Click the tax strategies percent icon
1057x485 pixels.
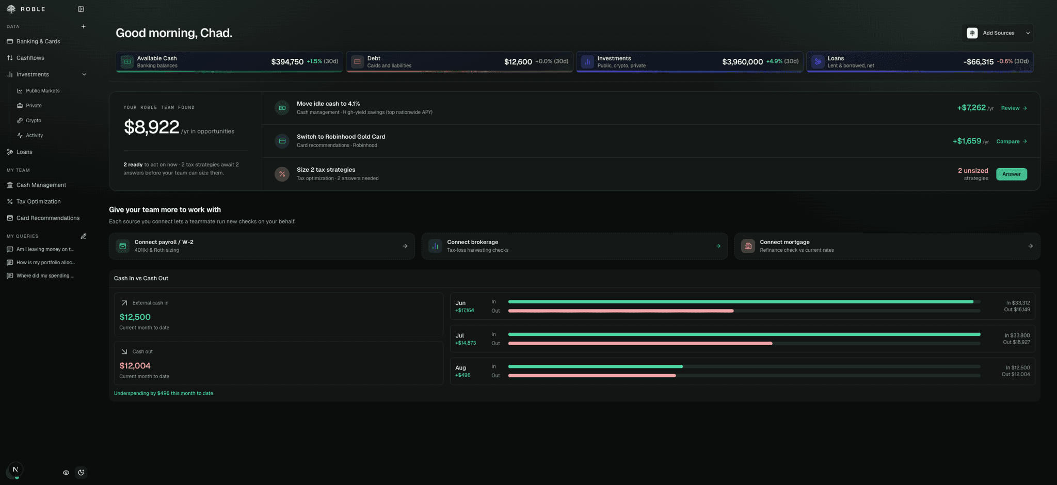(x=282, y=174)
